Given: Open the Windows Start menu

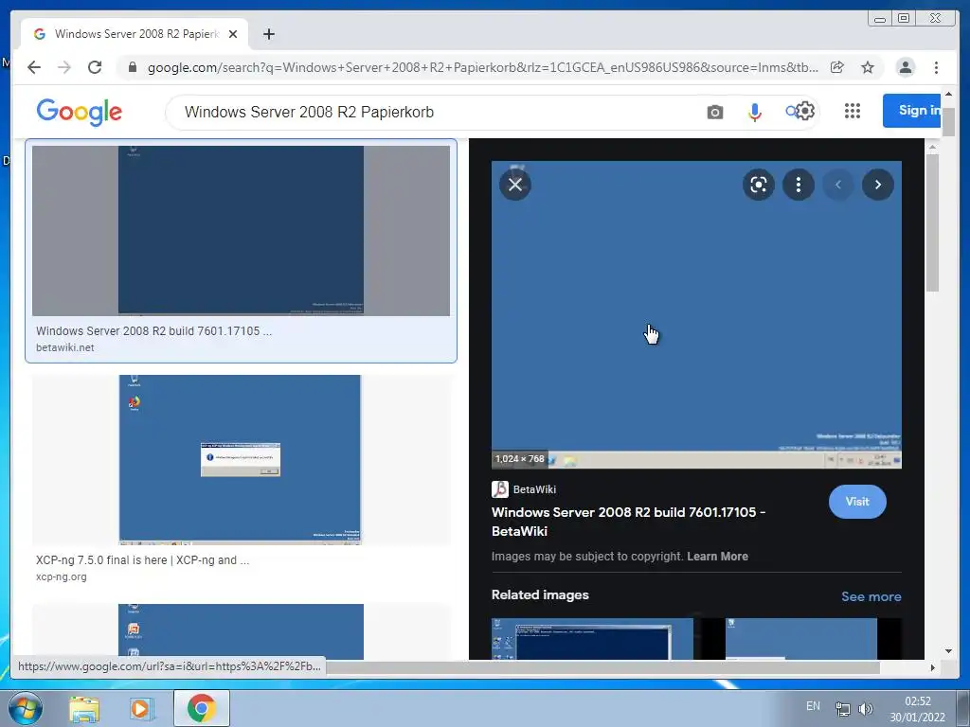Looking at the screenshot, I should click(26, 708).
